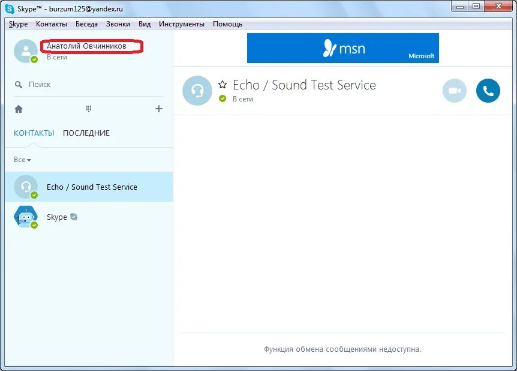
Task: Open the Skype menu
Action: tap(18, 24)
